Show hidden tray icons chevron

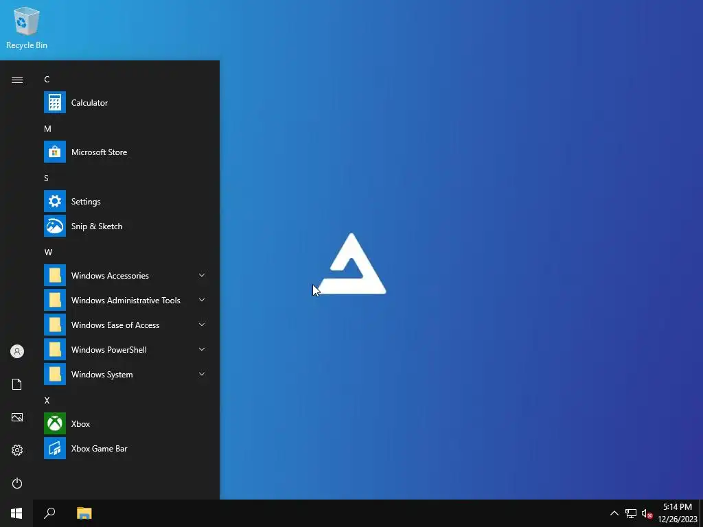tap(614, 513)
